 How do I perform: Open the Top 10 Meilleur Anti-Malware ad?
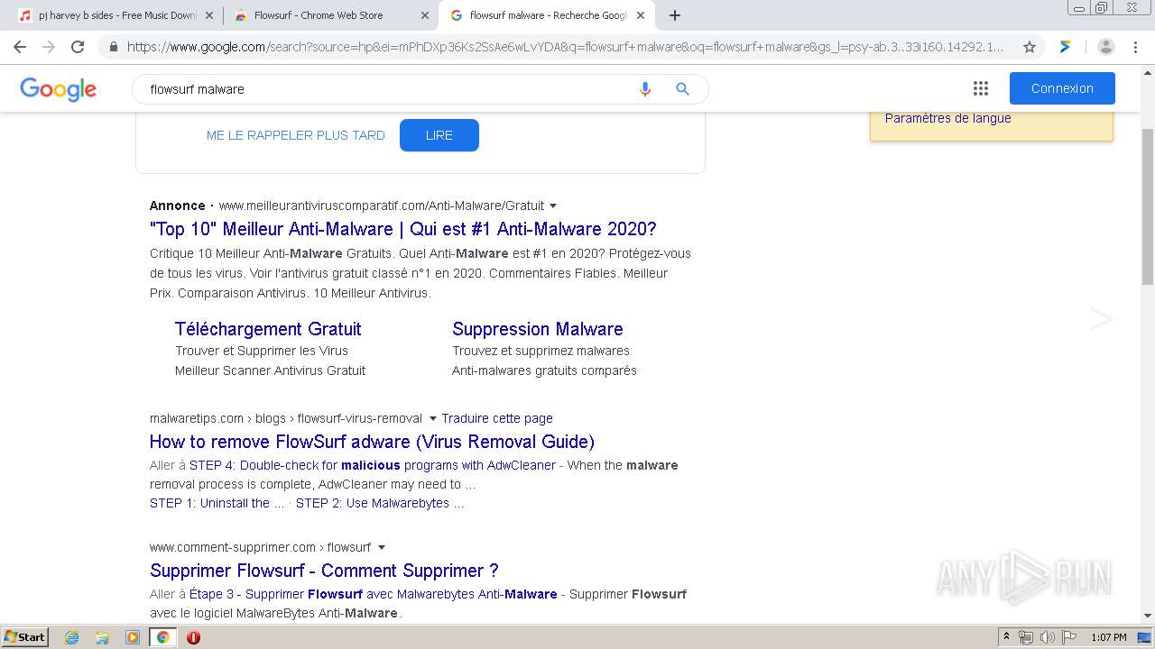tap(403, 229)
